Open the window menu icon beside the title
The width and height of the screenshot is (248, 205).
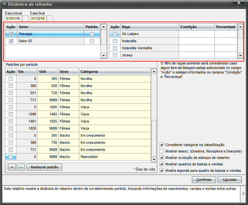pyautogui.click(x=4, y=4)
